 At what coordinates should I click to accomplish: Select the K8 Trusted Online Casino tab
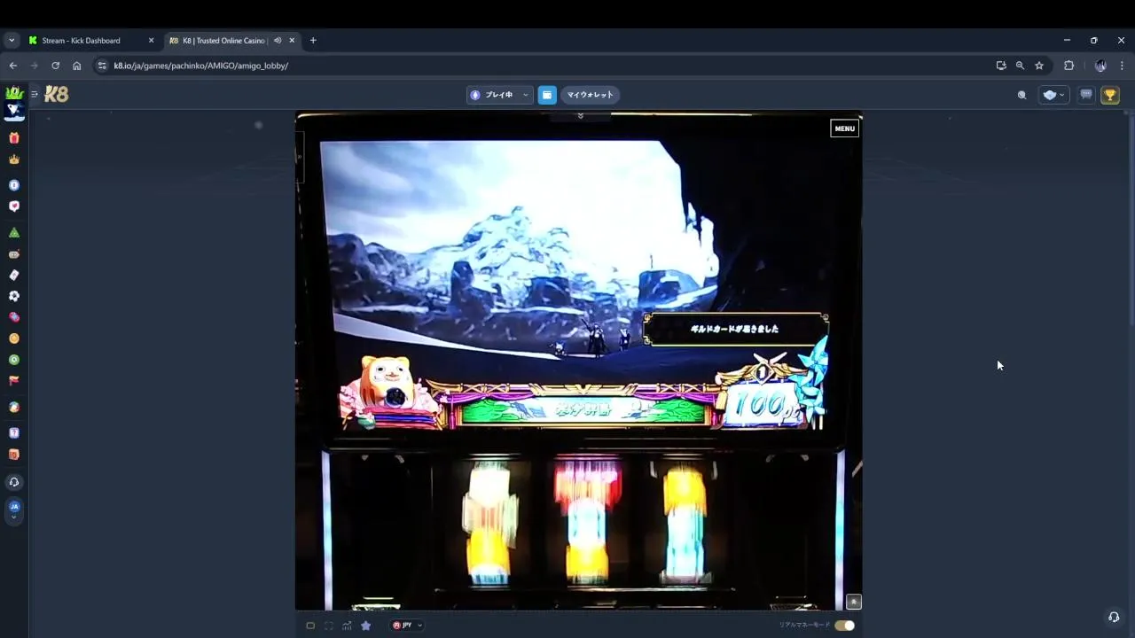point(232,40)
